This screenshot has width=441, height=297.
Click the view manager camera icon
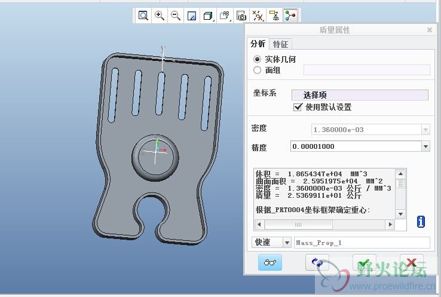point(241,16)
